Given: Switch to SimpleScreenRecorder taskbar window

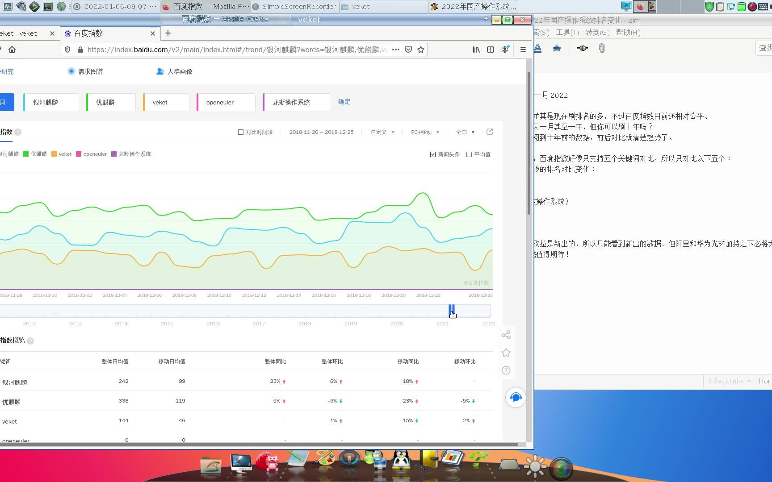Looking at the screenshot, I should [294, 6].
